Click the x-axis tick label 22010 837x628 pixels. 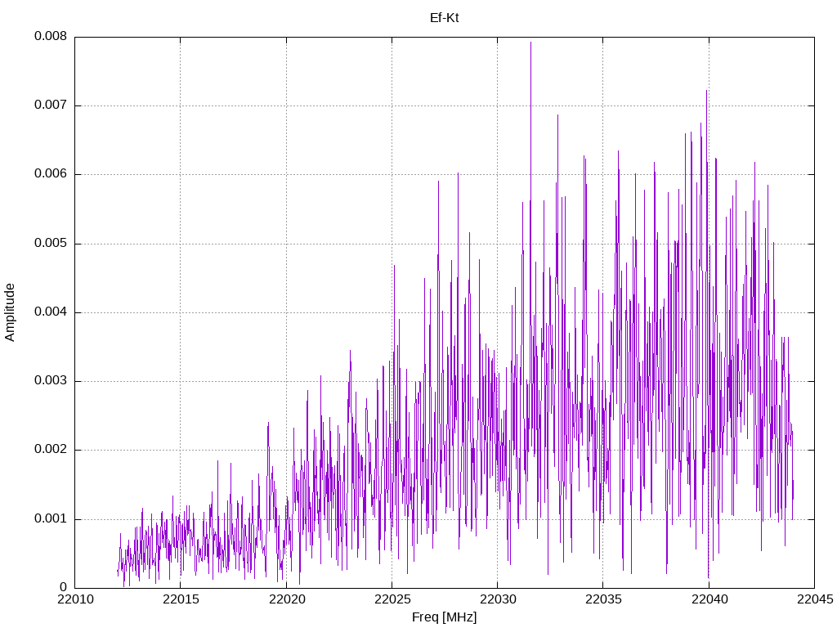(x=74, y=599)
